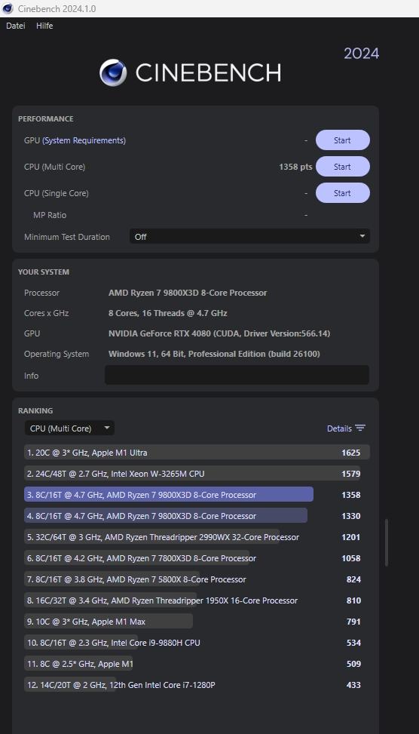Click the processor name in Your System

(x=188, y=293)
